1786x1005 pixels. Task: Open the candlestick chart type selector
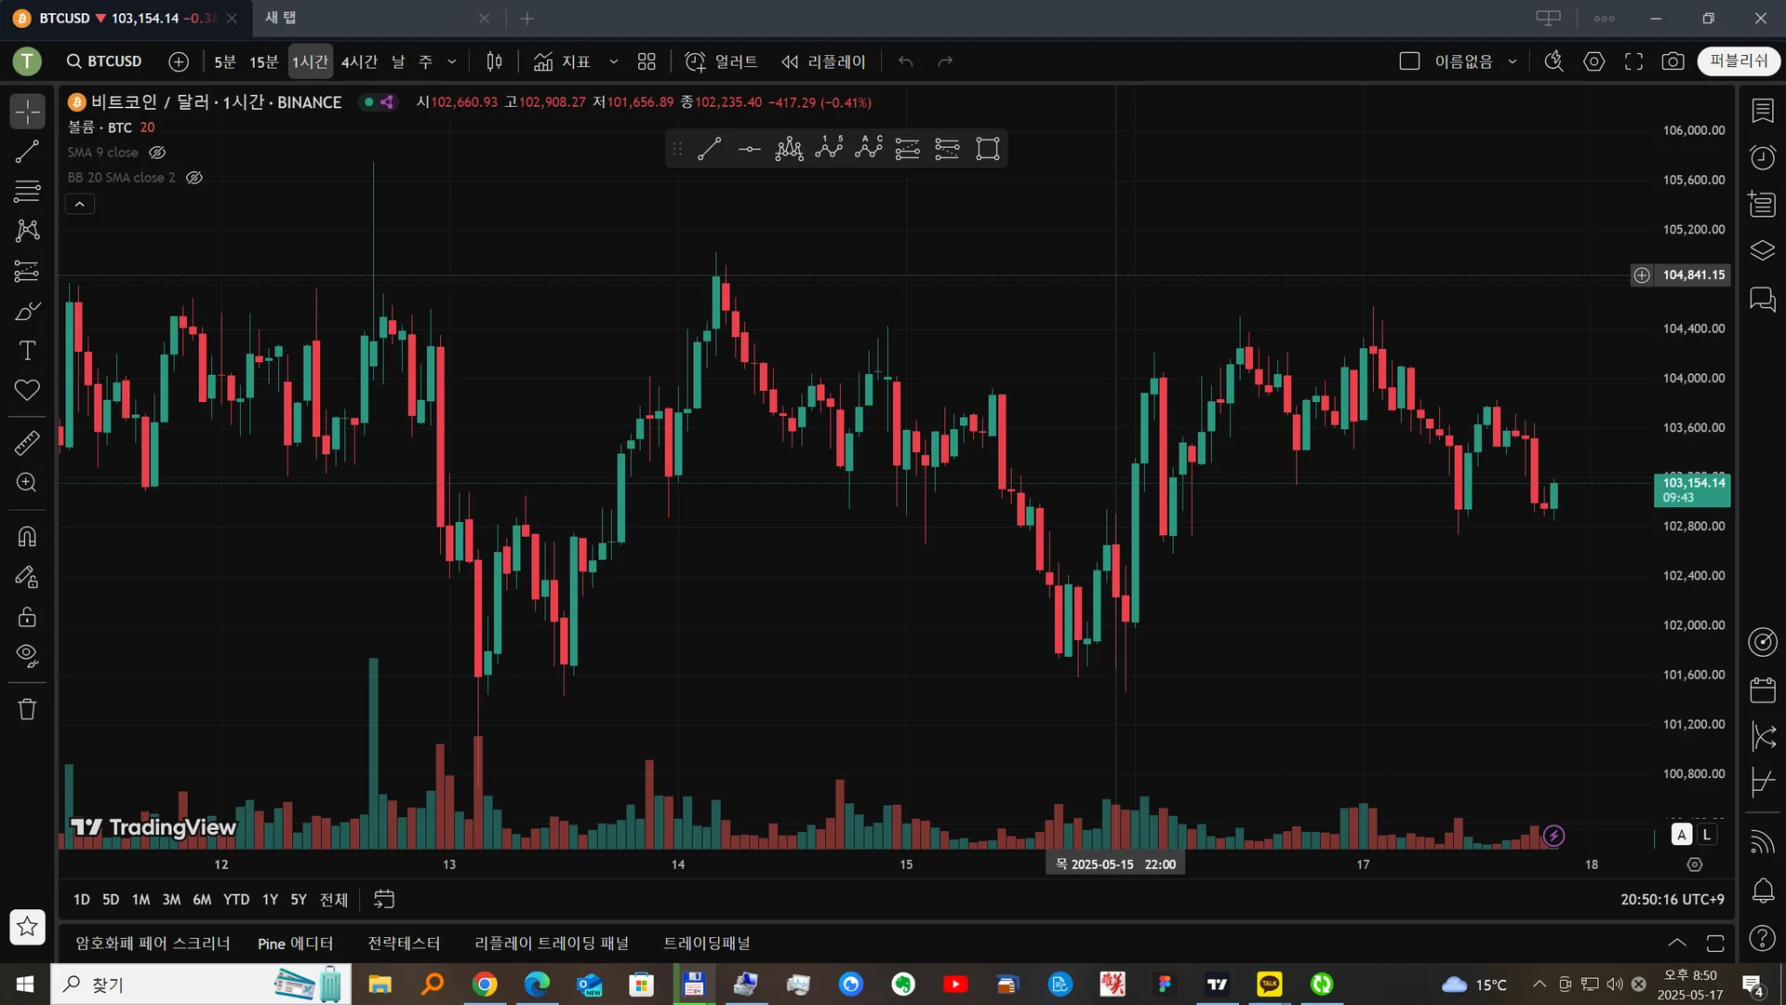[x=494, y=61]
